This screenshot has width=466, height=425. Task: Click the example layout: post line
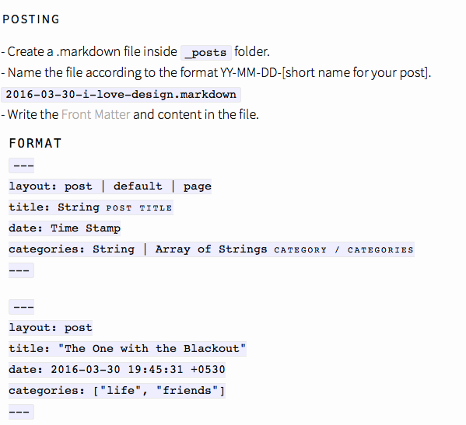click(x=51, y=328)
